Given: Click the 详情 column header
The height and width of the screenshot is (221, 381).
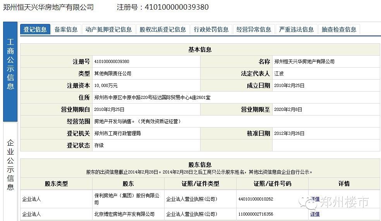Looking at the screenshot, I should click(344, 184).
